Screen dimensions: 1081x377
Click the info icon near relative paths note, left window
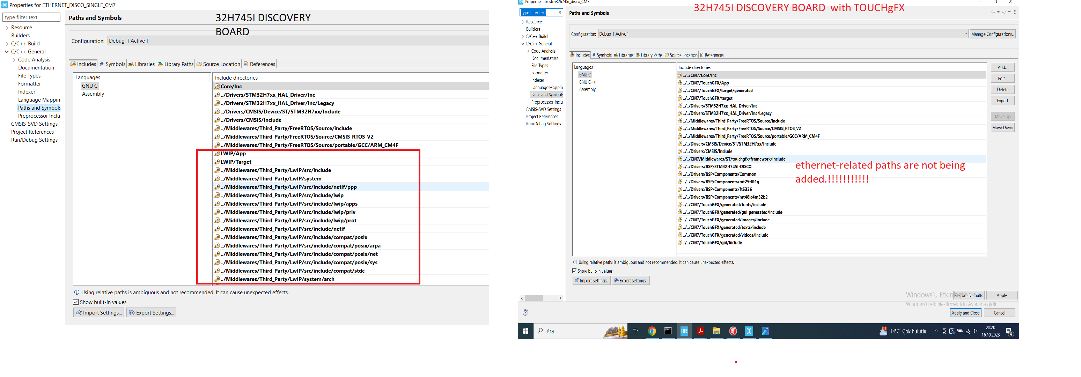(76, 292)
